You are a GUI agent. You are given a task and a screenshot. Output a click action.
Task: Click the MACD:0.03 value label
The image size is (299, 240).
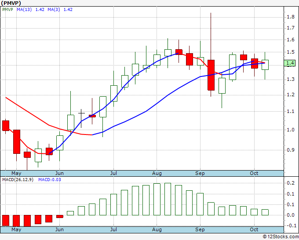coord(50,180)
